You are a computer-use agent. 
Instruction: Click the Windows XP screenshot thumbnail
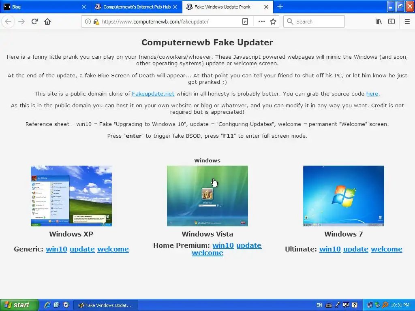tap(71, 196)
